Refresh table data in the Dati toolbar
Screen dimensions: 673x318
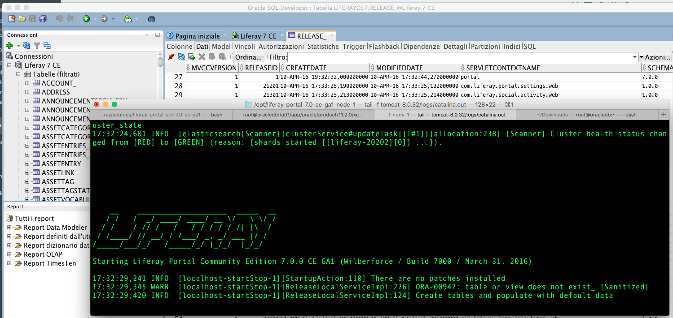pos(181,57)
